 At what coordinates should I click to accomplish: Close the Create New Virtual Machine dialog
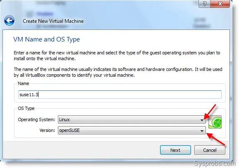(x=220, y=3)
